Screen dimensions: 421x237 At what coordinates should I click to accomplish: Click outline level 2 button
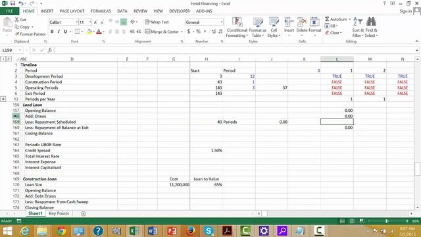(9, 59)
